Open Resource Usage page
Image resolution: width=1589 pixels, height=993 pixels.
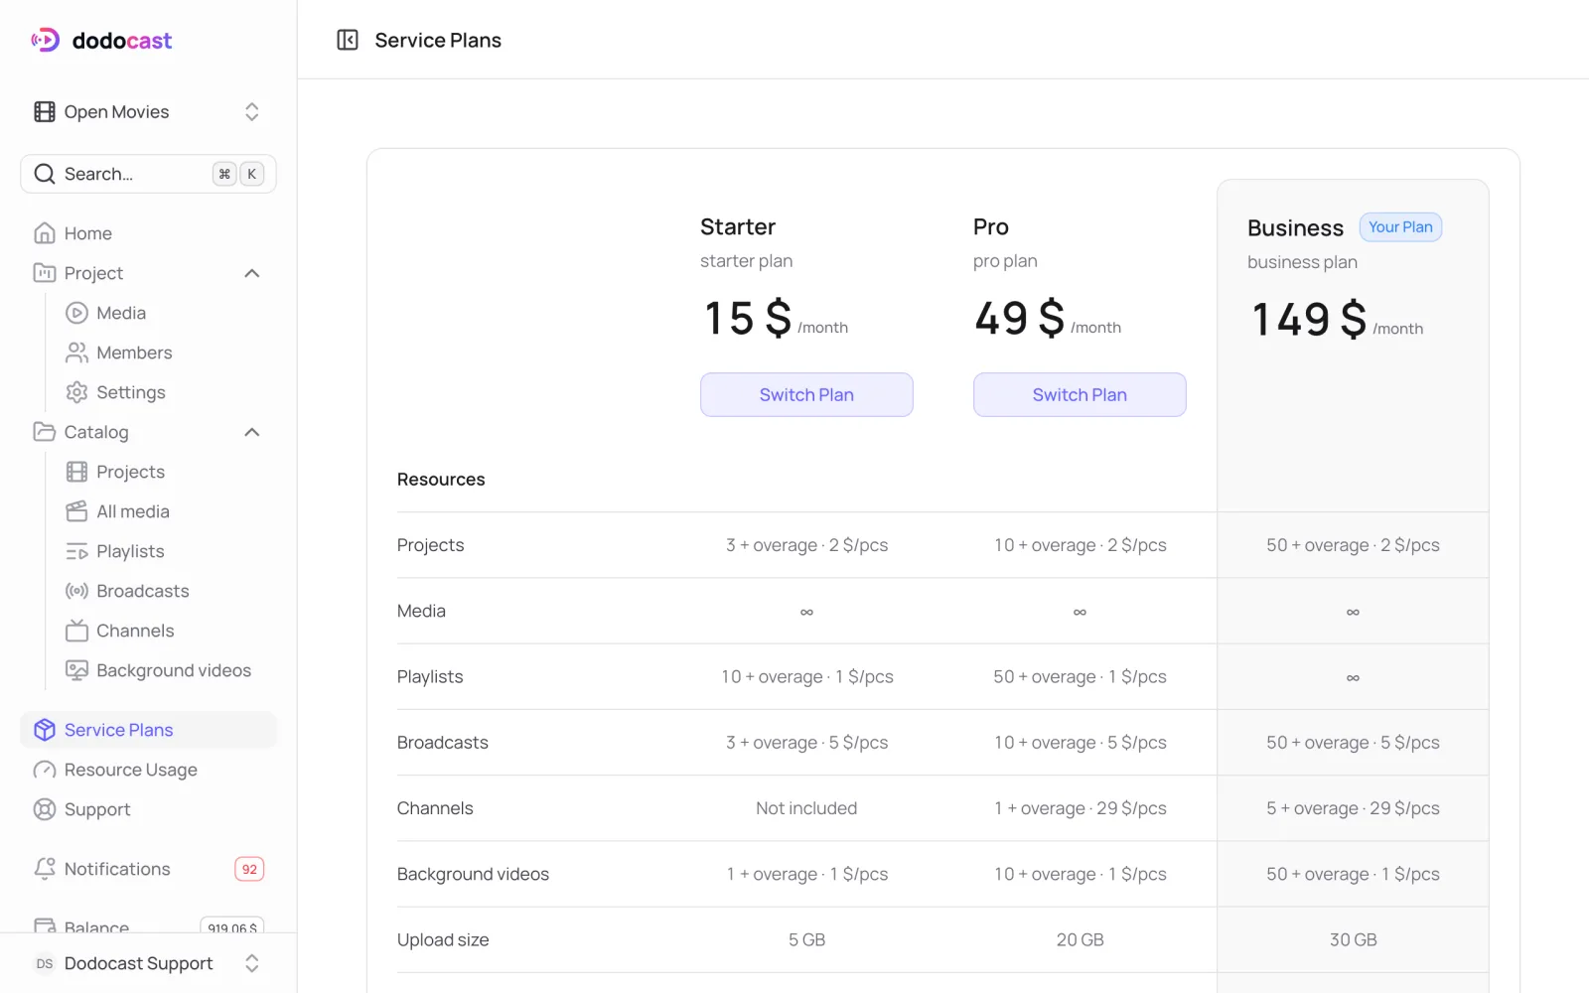[x=149, y=770]
